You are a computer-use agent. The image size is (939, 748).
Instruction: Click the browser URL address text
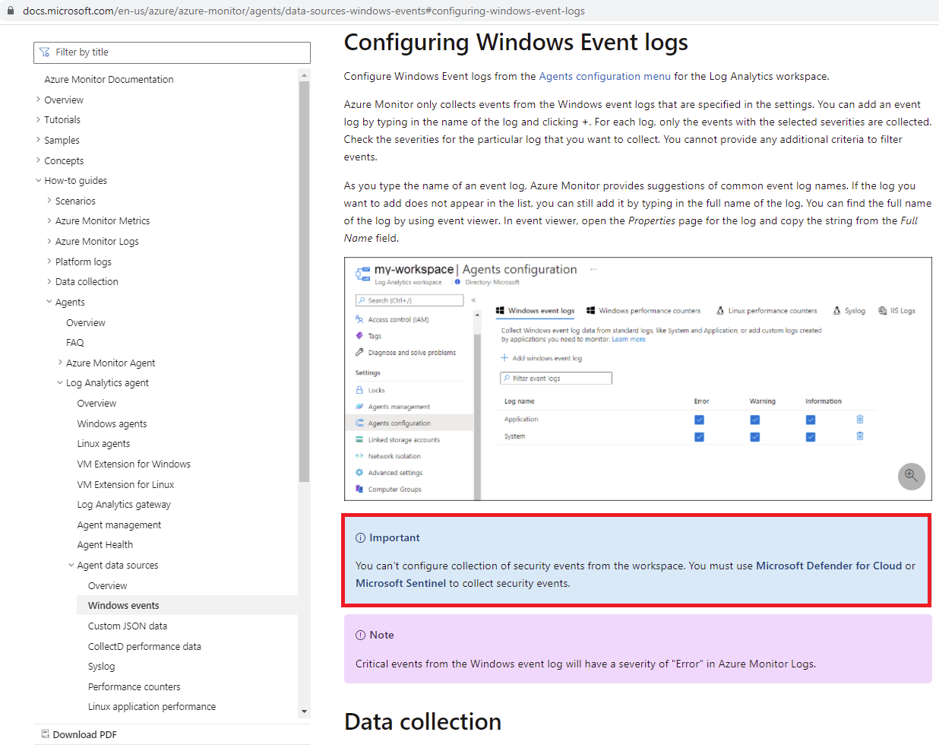pyautogui.click(x=304, y=11)
